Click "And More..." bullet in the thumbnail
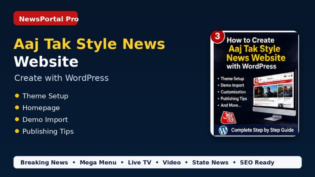The height and width of the screenshot is (177, 315). 231,105
